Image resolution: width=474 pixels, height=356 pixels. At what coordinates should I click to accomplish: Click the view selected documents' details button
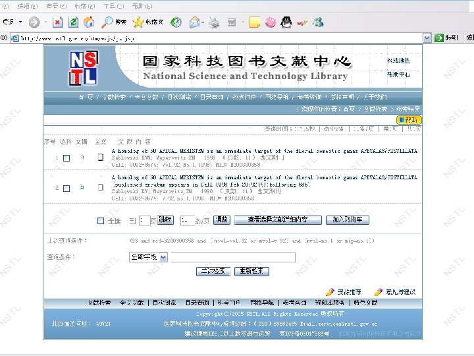point(278,220)
